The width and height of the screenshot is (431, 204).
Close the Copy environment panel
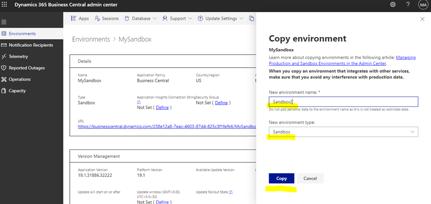point(422,19)
